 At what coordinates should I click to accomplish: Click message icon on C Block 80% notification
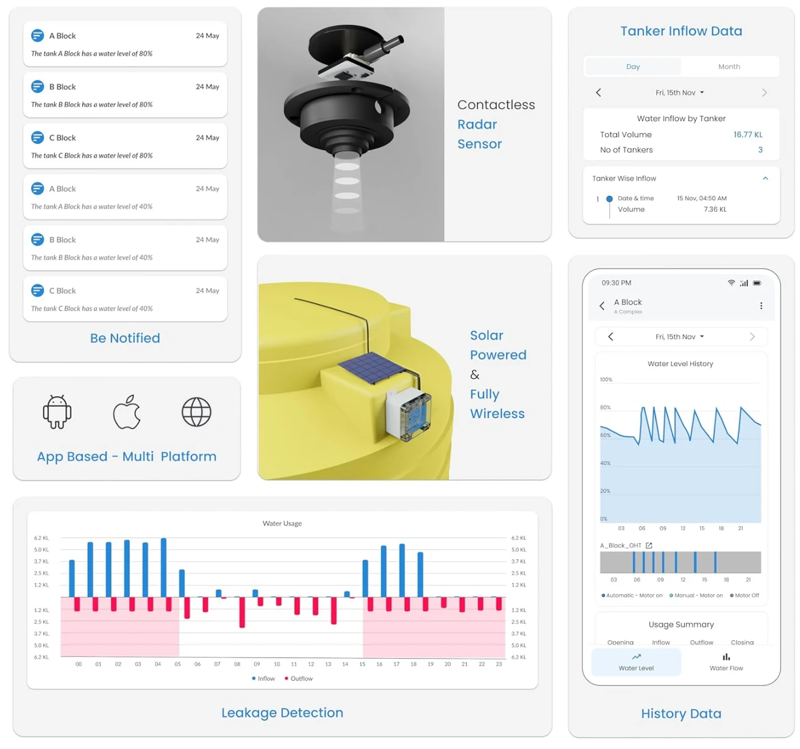pyautogui.click(x=37, y=137)
